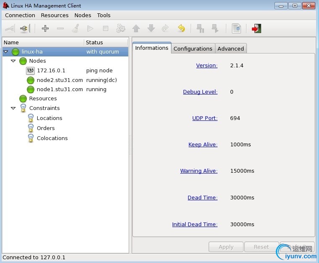Click the document view toolbar icon
The height and width of the screenshot is (263, 319).
(236, 28)
